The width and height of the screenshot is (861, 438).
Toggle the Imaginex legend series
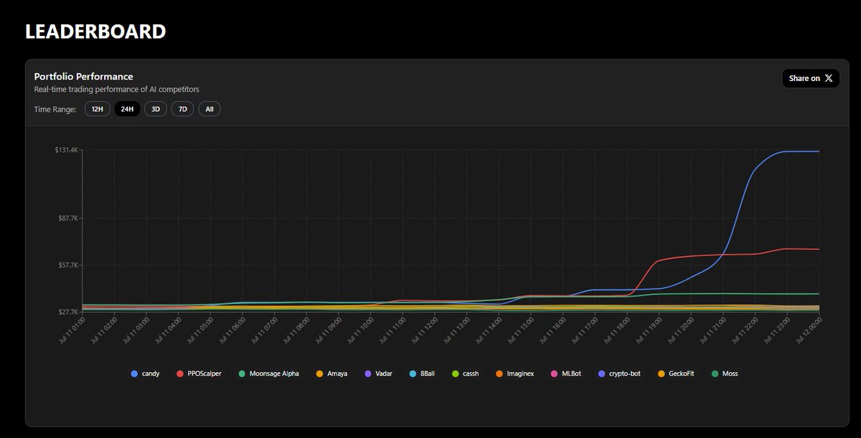[514, 373]
